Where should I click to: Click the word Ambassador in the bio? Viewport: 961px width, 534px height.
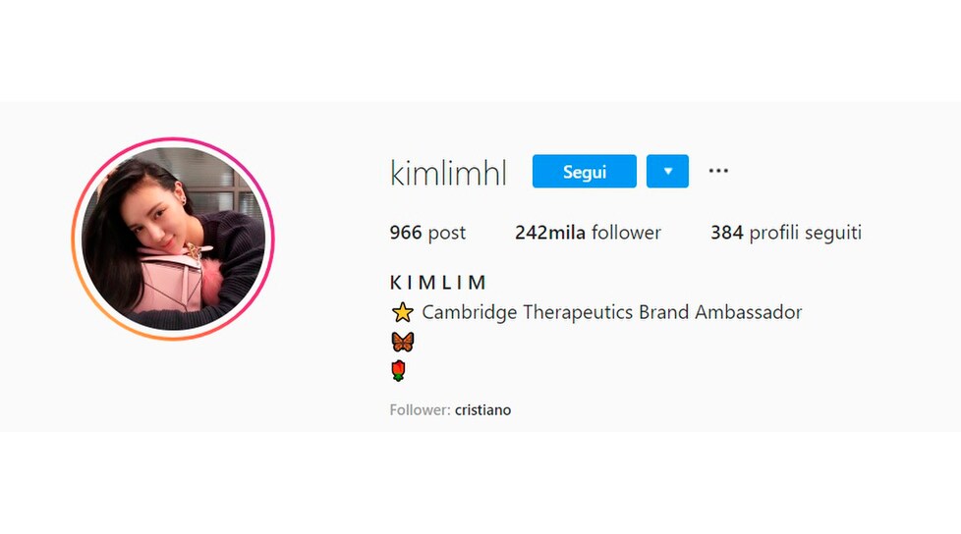point(748,312)
